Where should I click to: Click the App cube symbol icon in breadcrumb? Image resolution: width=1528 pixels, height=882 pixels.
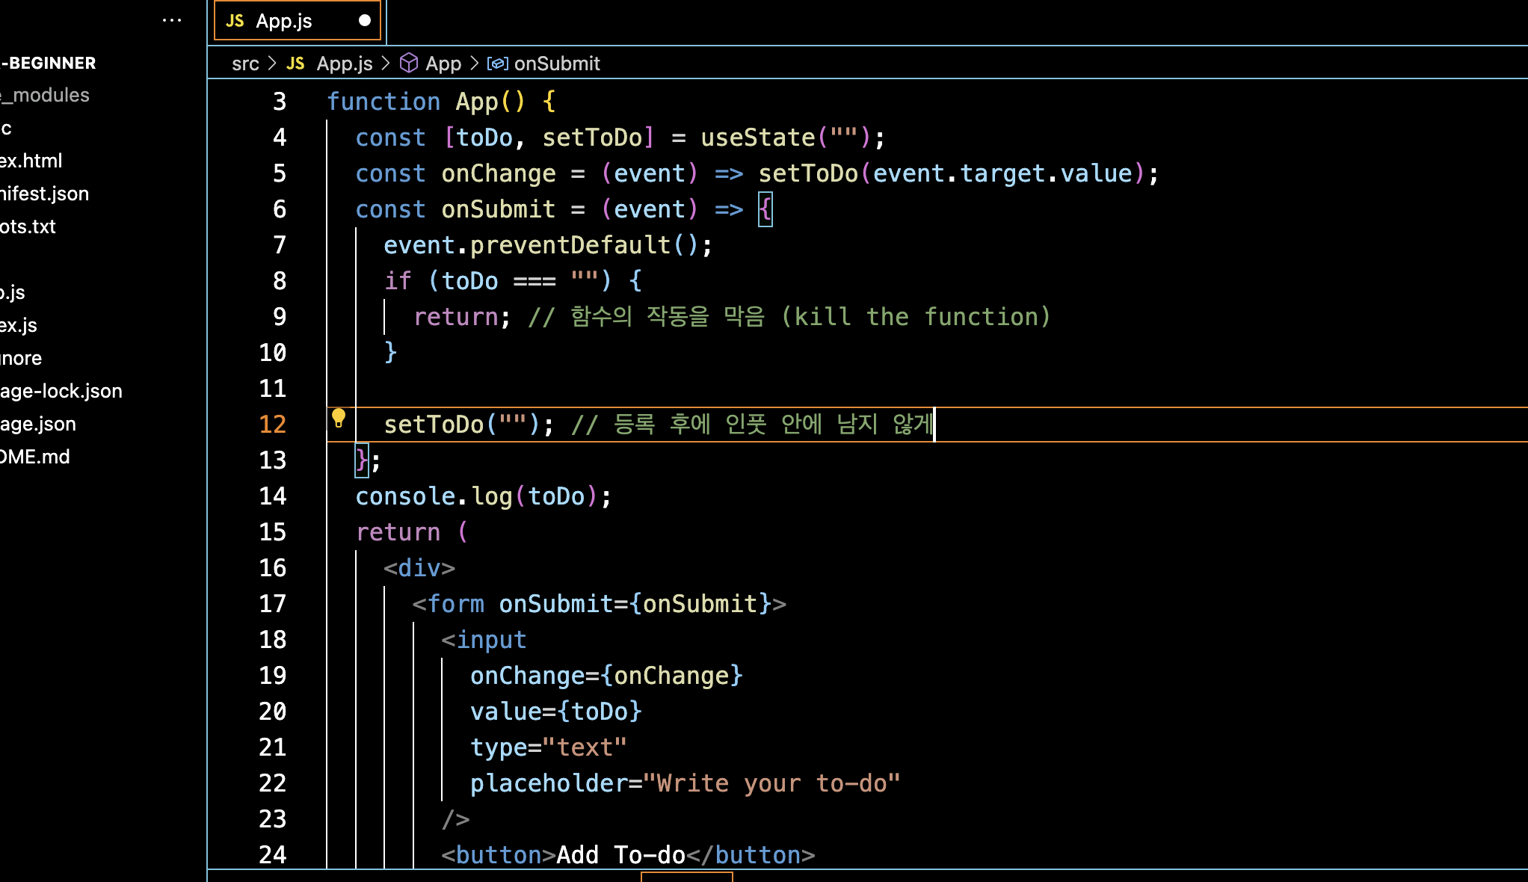408,64
